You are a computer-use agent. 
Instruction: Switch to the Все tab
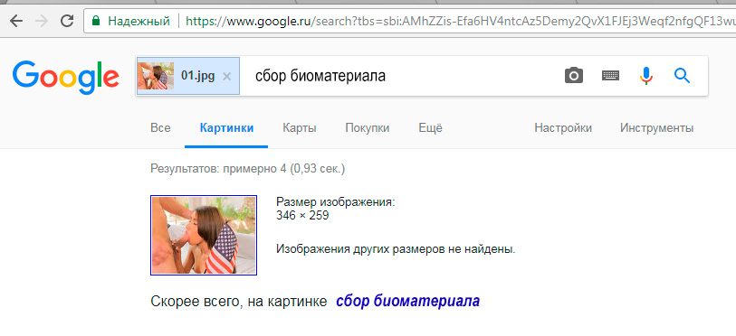[x=160, y=128]
